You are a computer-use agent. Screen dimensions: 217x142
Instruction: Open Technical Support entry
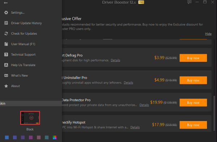point(23,55)
